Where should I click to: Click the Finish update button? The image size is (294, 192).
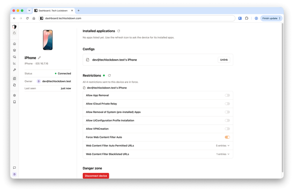coord(270,18)
